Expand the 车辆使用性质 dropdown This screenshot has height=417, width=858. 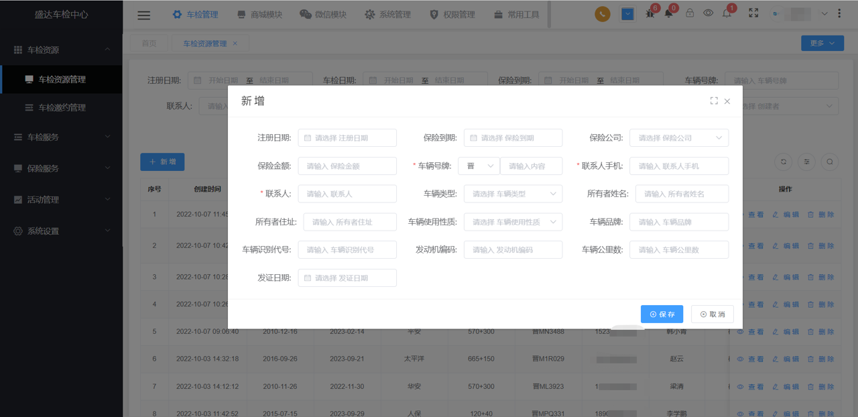pyautogui.click(x=513, y=222)
